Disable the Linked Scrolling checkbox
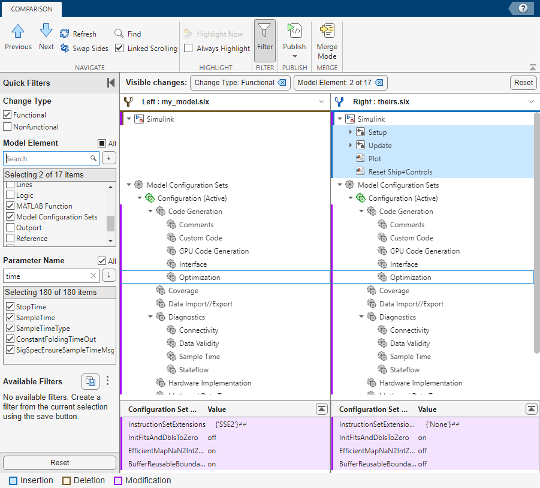 (119, 49)
